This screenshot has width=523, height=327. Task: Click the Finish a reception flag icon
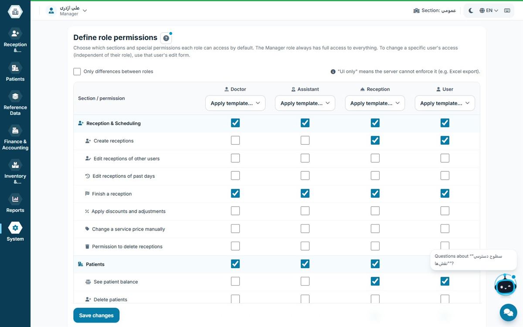(87, 194)
